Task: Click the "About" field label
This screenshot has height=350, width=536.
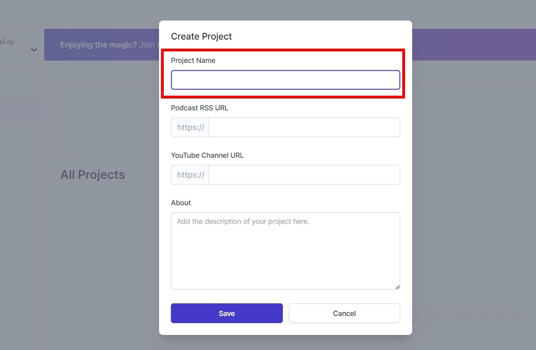Action: click(x=181, y=203)
